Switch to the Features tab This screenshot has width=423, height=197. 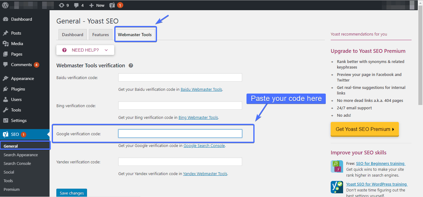[x=101, y=35]
